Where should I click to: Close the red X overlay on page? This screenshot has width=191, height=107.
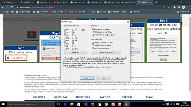tap(181, 16)
